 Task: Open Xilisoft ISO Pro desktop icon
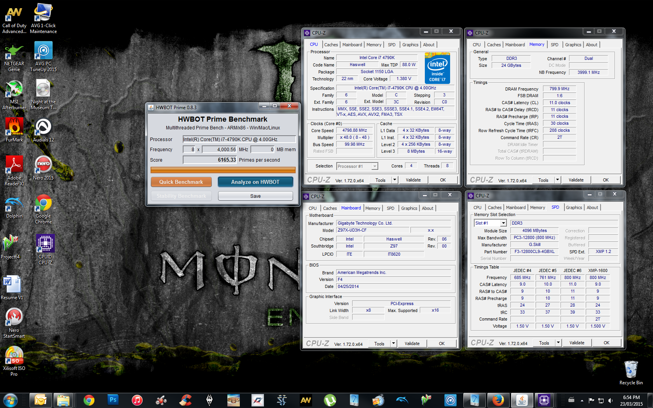14,361
